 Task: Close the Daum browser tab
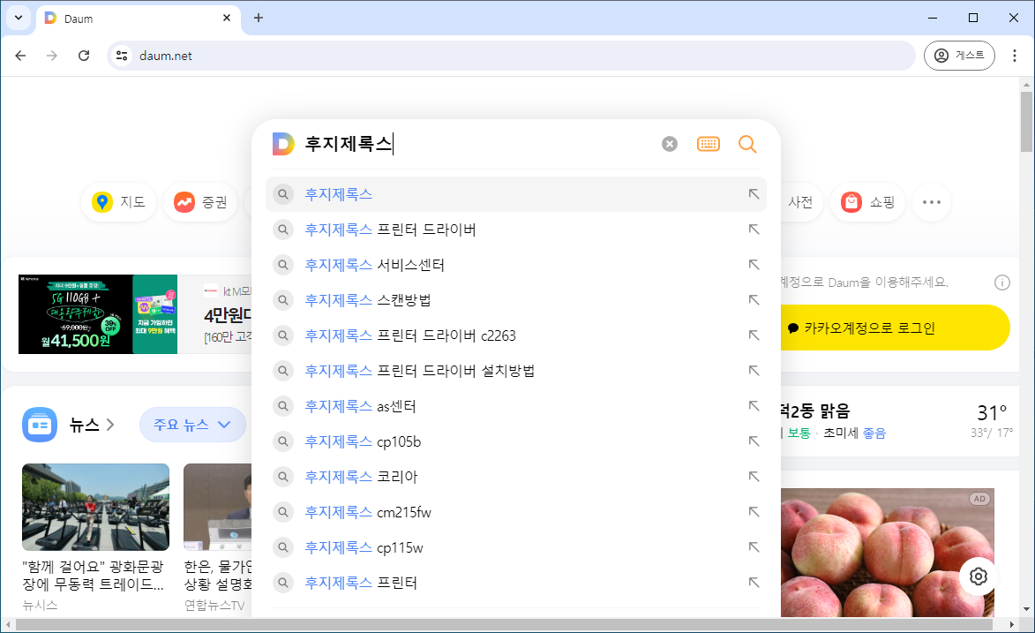tap(227, 18)
